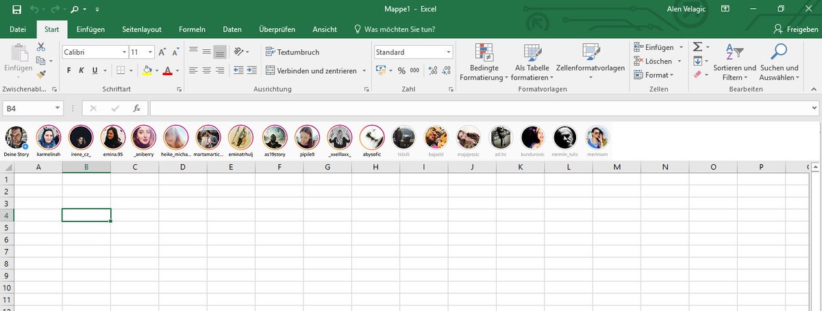Viewport: 822px width, 311px height.
Task: Open the Deine Story thumbnail
Action: click(16, 138)
